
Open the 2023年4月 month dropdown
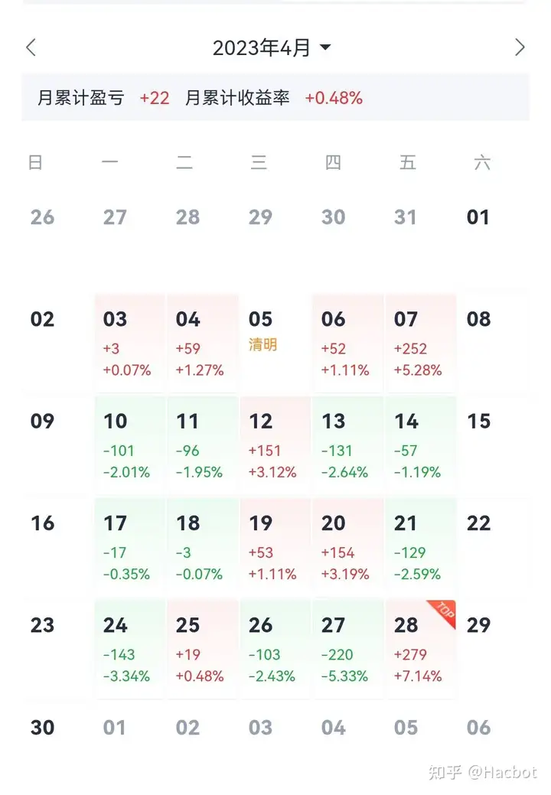coord(272,47)
